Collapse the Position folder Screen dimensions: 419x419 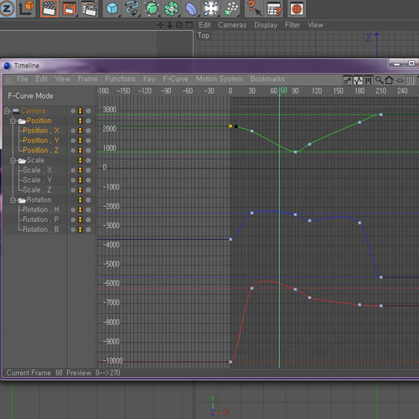pos(13,121)
